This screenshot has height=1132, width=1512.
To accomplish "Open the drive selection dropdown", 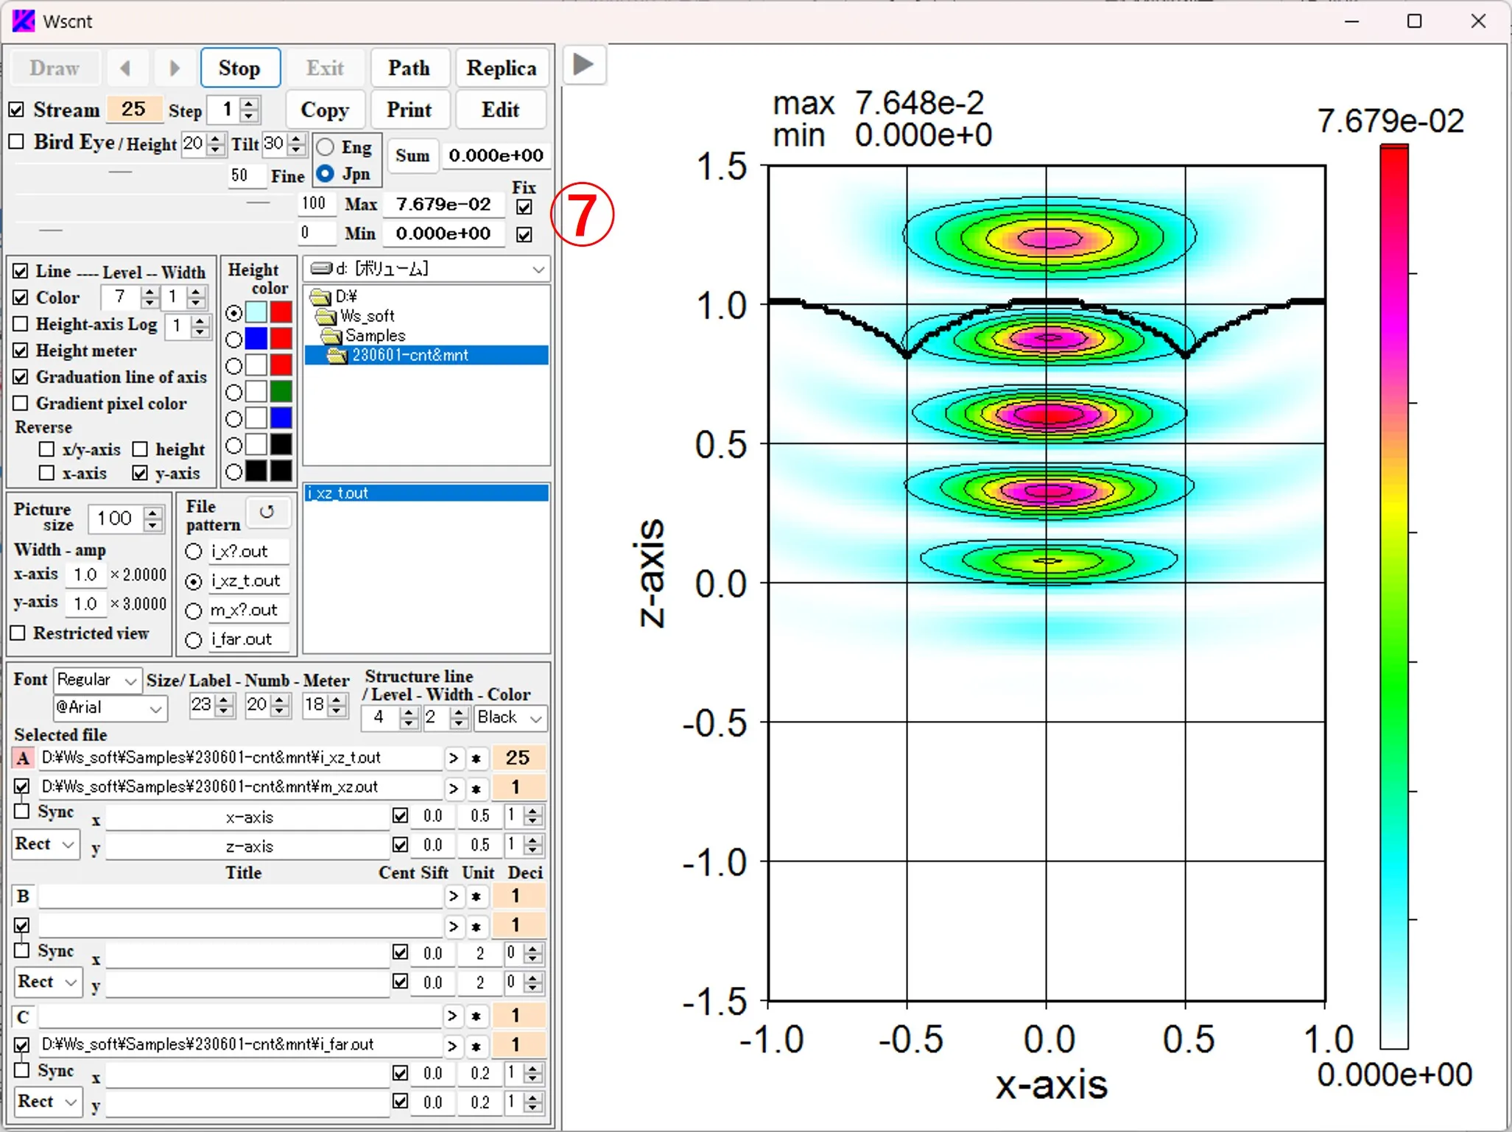I will coord(539,270).
